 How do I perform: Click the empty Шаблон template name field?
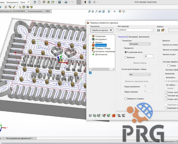pyautogui.click(x=173, y=30)
